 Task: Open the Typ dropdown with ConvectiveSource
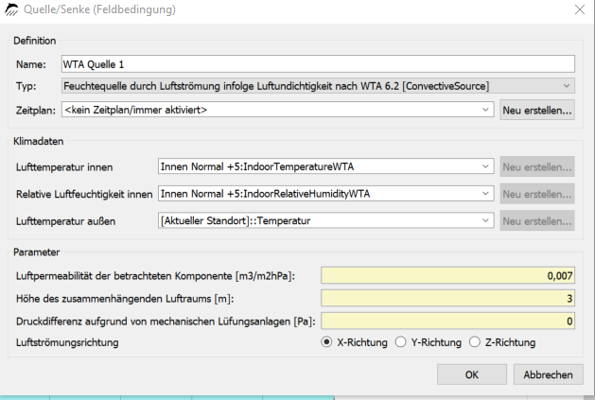click(318, 86)
